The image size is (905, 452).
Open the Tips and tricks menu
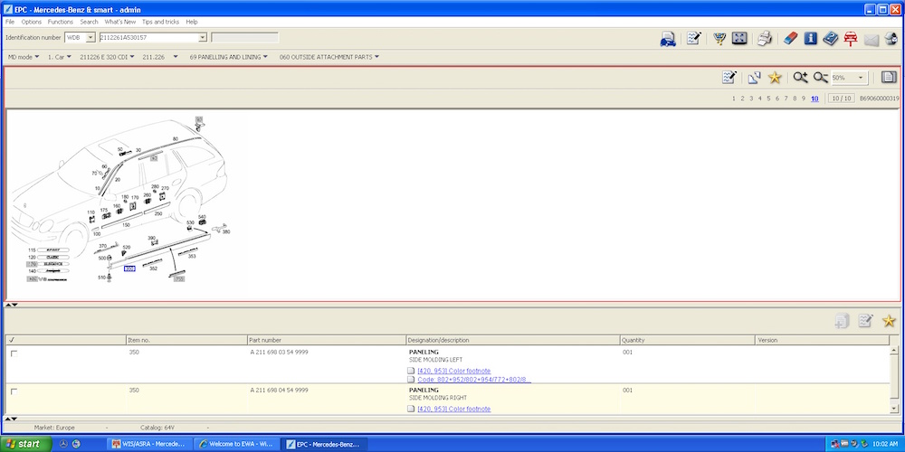[x=160, y=22]
